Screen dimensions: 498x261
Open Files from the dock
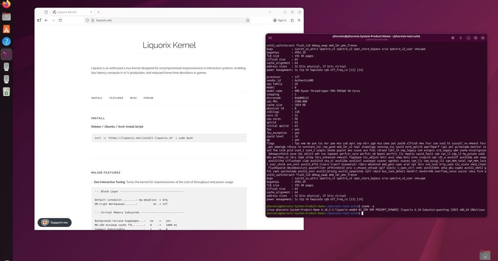(6, 17)
